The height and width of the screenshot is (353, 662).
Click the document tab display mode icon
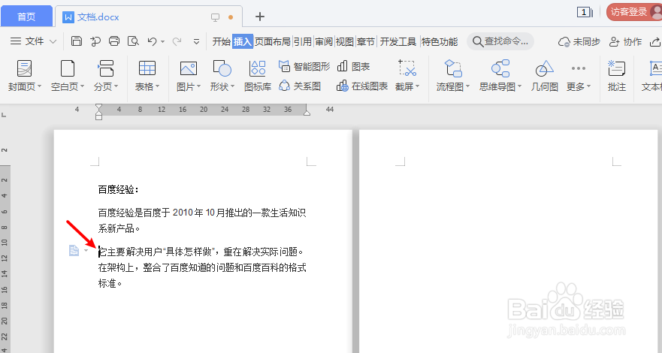pyautogui.click(x=216, y=17)
